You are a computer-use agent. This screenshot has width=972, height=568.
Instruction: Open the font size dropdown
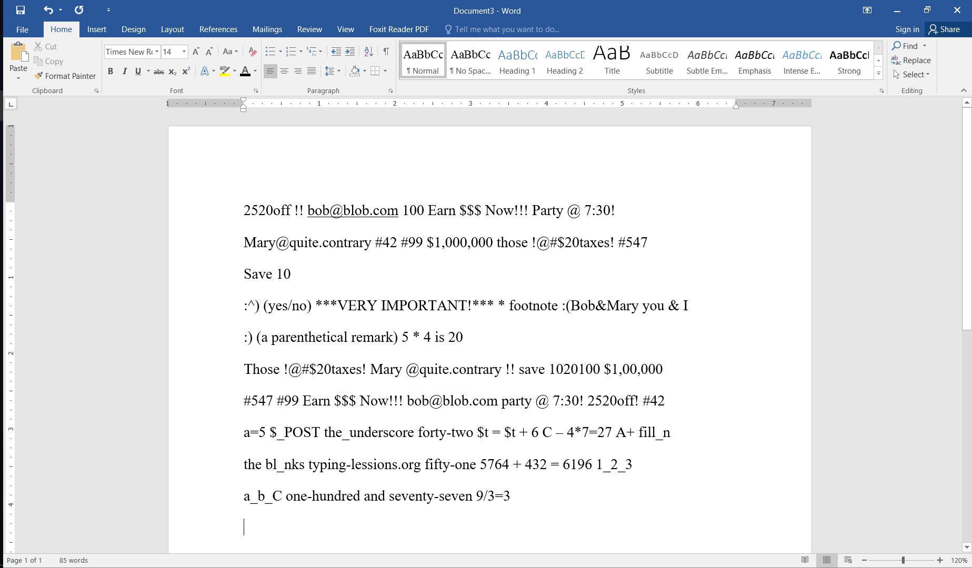point(184,52)
